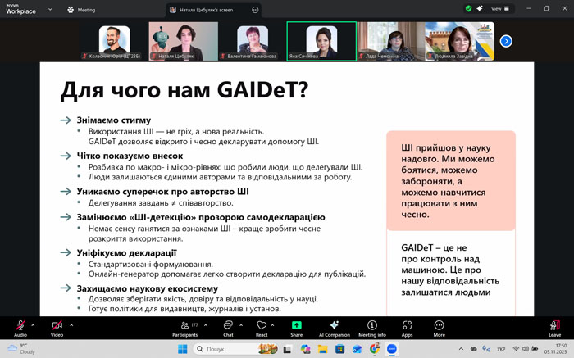
Task: Click the Leave meeting button
Action: (x=554, y=326)
